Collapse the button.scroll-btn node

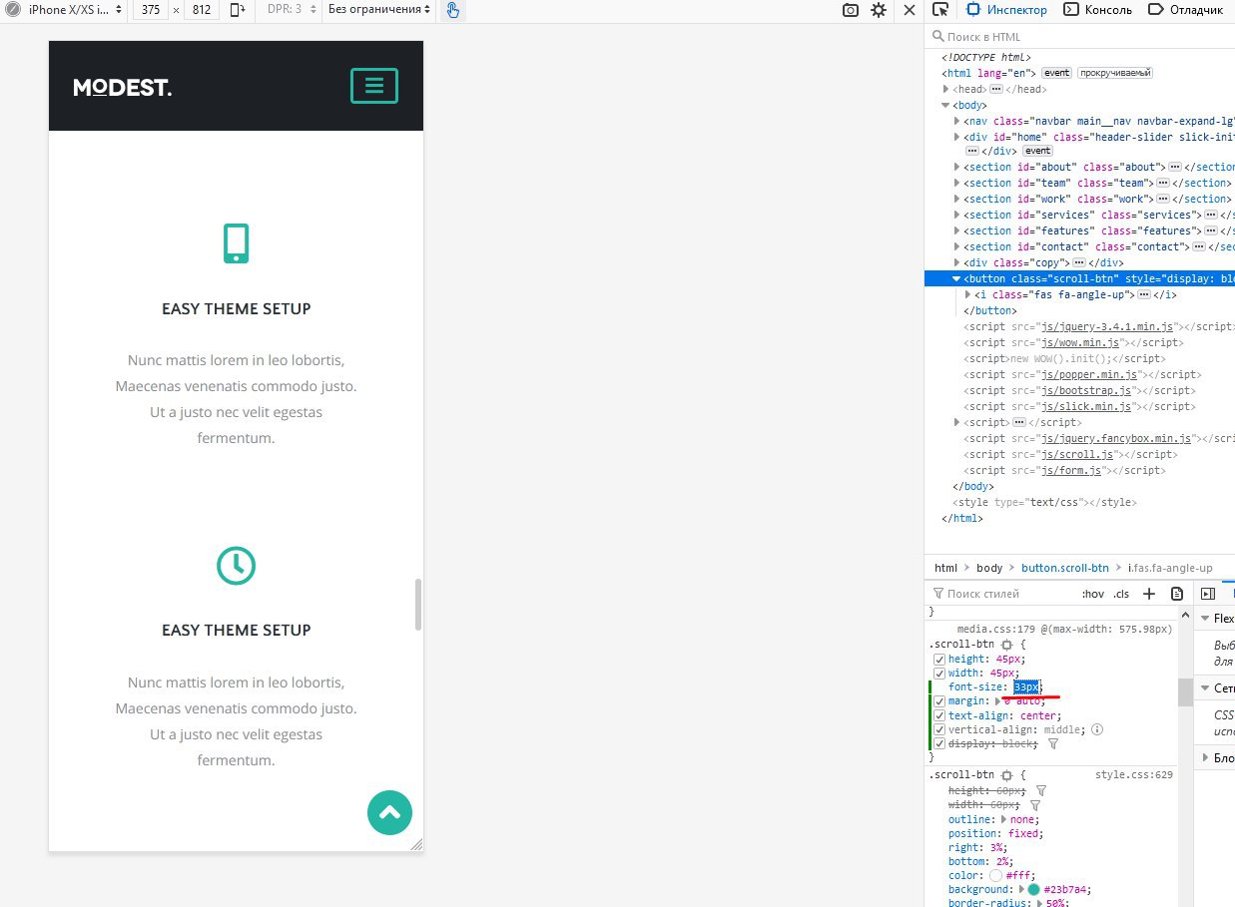pos(957,278)
